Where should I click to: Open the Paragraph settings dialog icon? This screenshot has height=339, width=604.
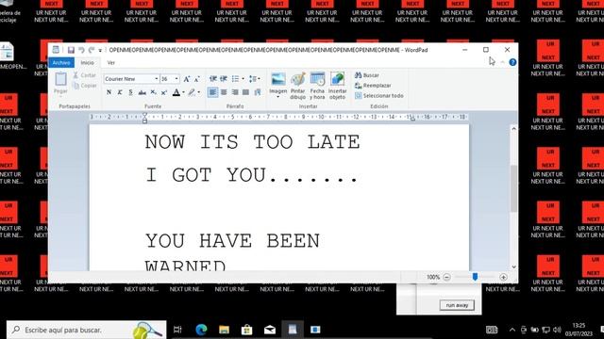[258, 92]
